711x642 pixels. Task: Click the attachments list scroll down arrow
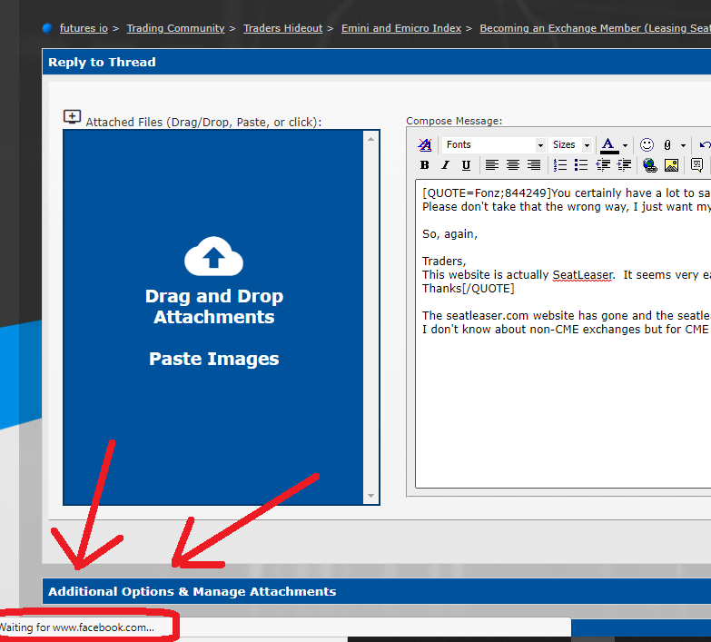click(x=370, y=496)
